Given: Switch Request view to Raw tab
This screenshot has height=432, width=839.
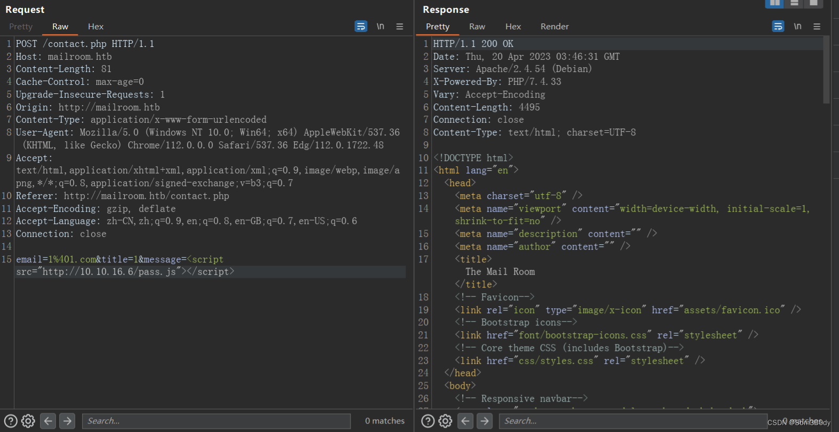Looking at the screenshot, I should [x=60, y=27].
